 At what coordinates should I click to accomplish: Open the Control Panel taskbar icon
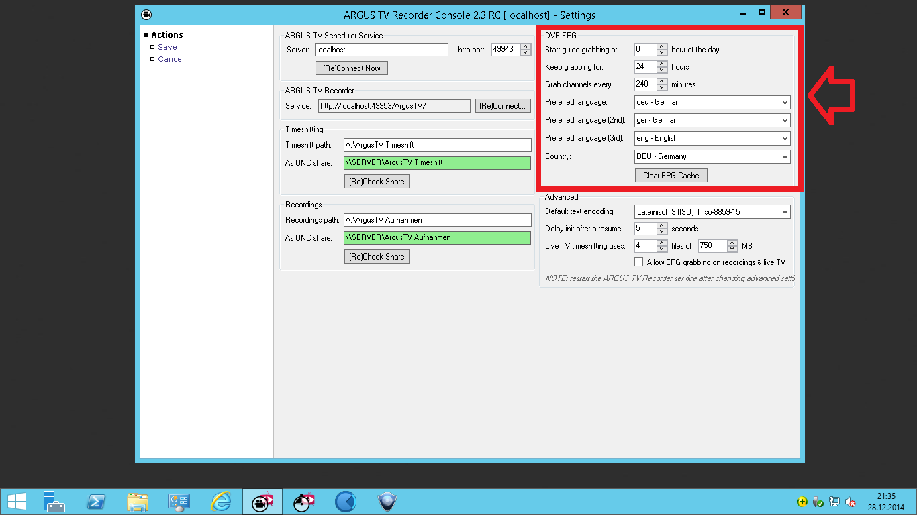[x=179, y=502]
